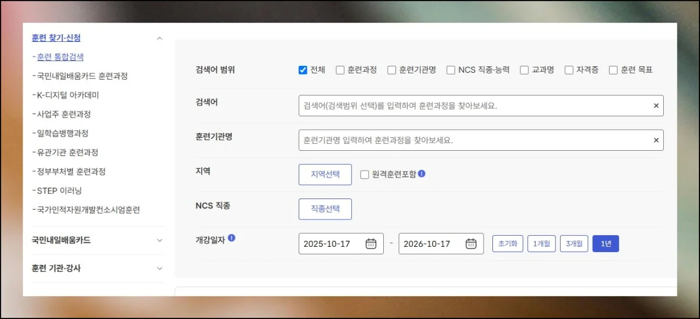700x319 pixels.
Task: Expand the 훈련 기관·강사 sidebar section
Action: (x=160, y=269)
